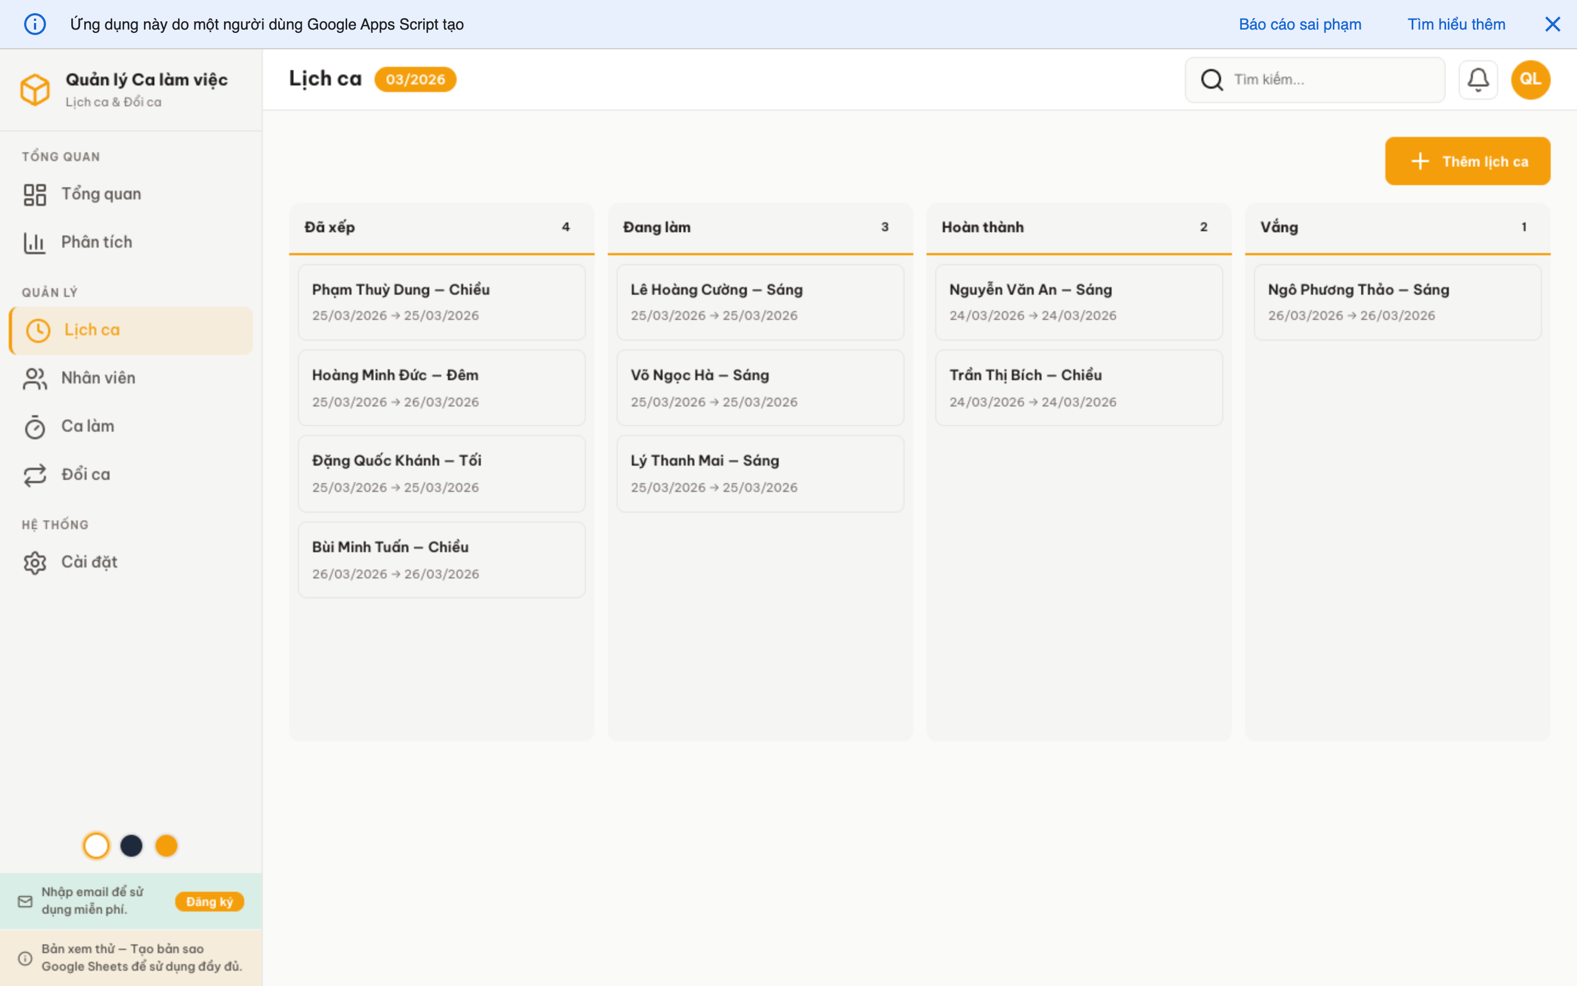The image size is (1577, 986).
Task: Open the Tổng quan overview section
Action: pos(101,193)
